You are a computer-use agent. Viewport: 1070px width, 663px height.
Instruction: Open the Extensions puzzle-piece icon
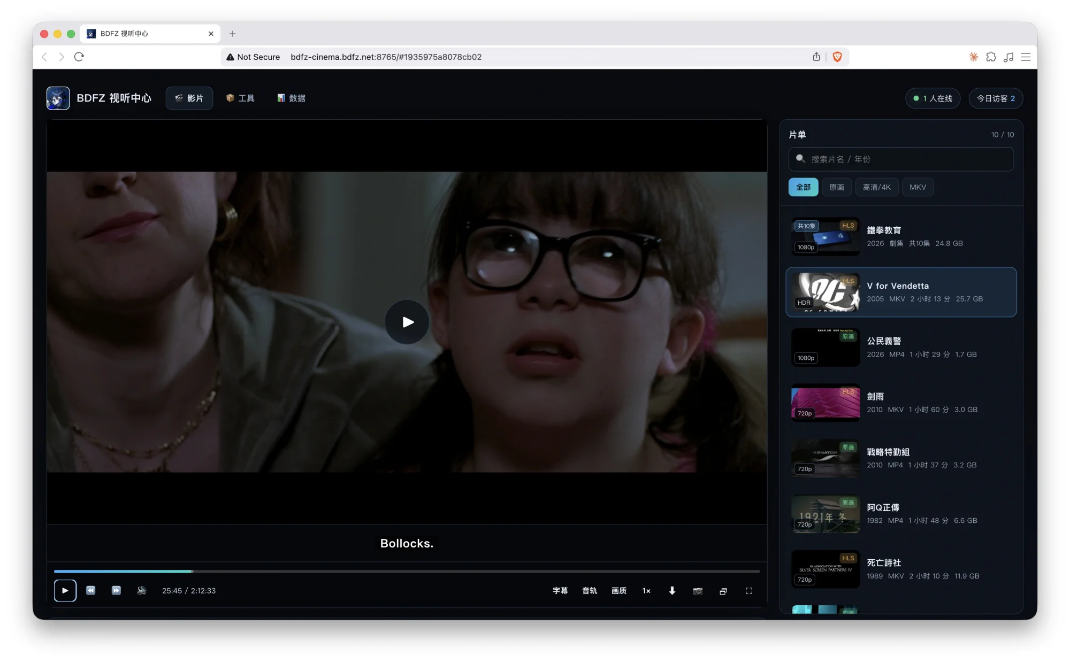(x=991, y=57)
